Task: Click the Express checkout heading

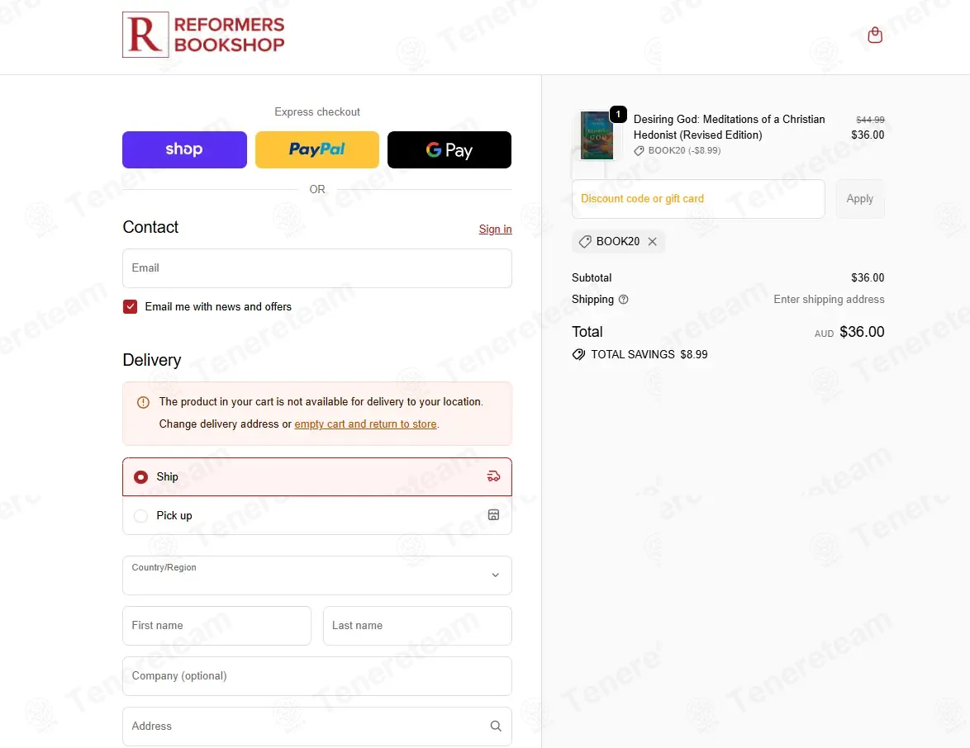Action: [316, 112]
